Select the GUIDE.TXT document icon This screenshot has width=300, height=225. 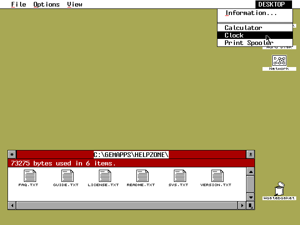pyautogui.click(x=67, y=176)
